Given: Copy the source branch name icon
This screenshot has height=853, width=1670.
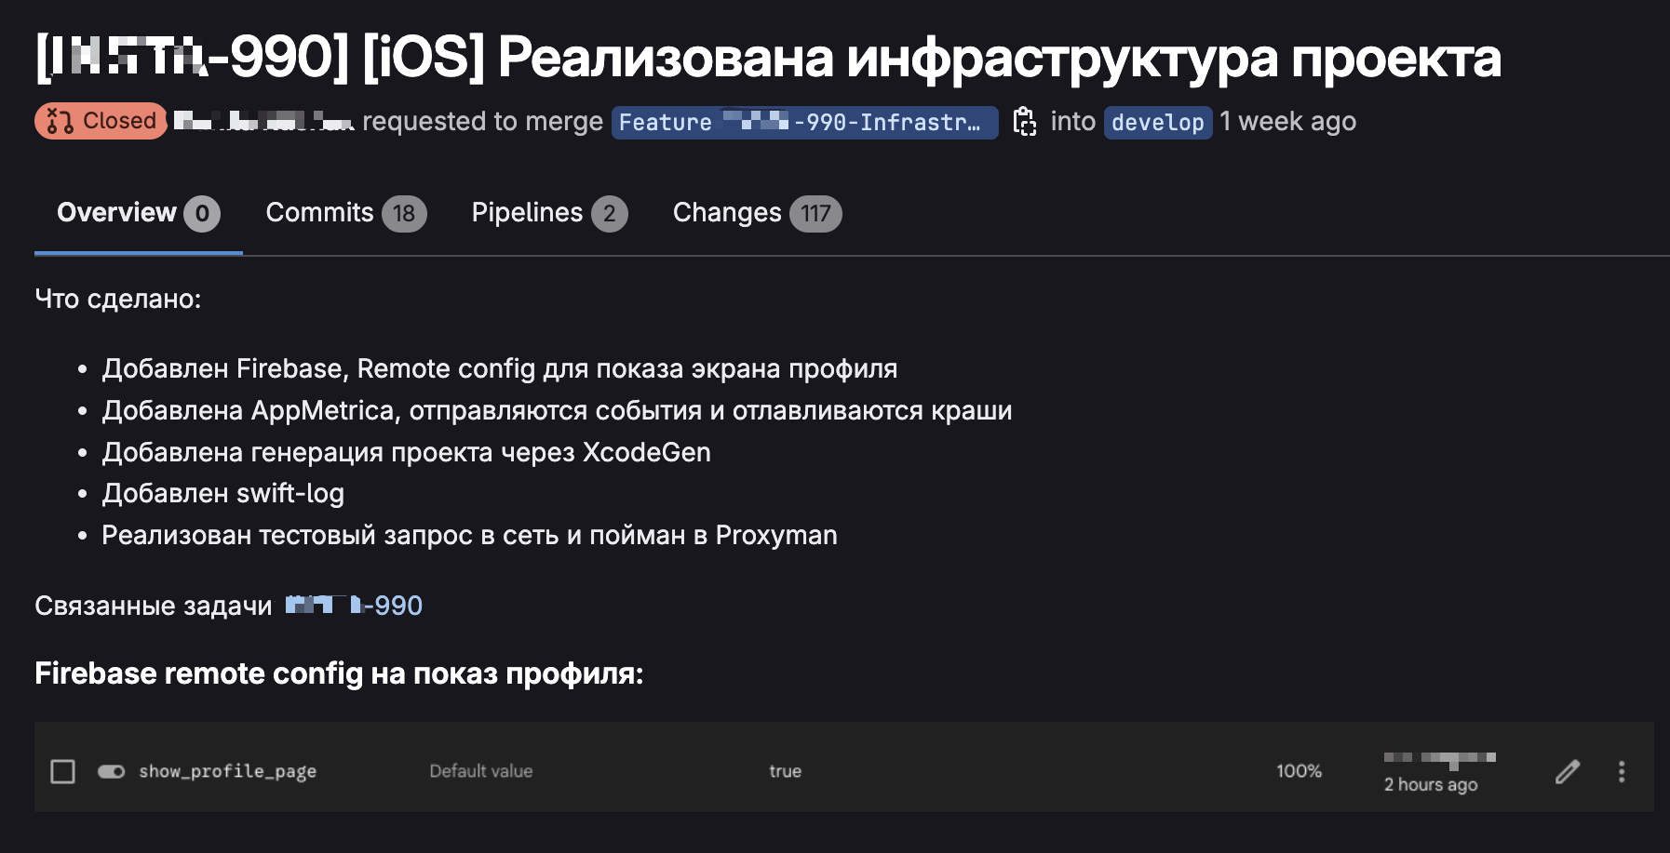Looking at the screenshot, I should [1024, 122].
